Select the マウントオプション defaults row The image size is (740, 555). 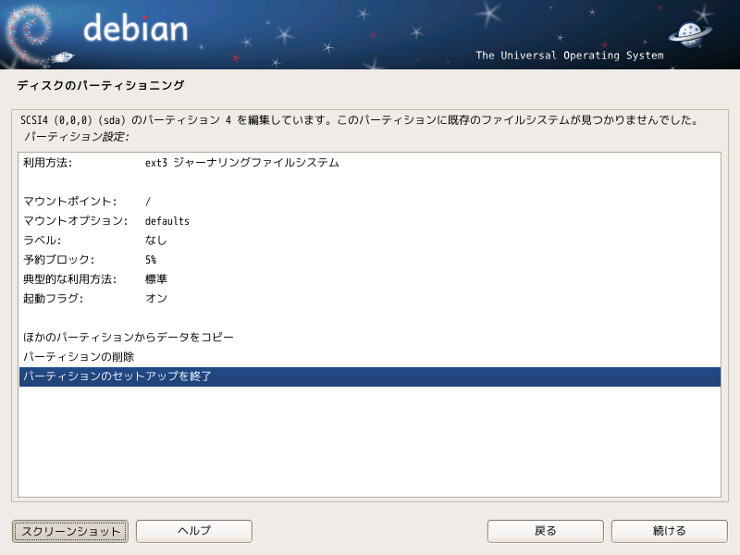(369, 221)
